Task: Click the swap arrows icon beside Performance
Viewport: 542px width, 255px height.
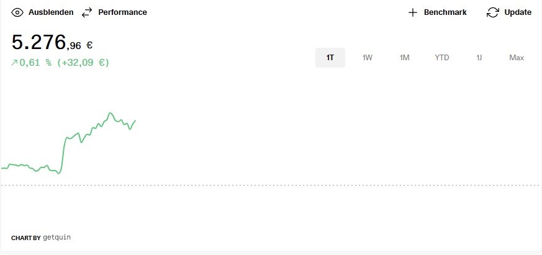Action: 87,12
